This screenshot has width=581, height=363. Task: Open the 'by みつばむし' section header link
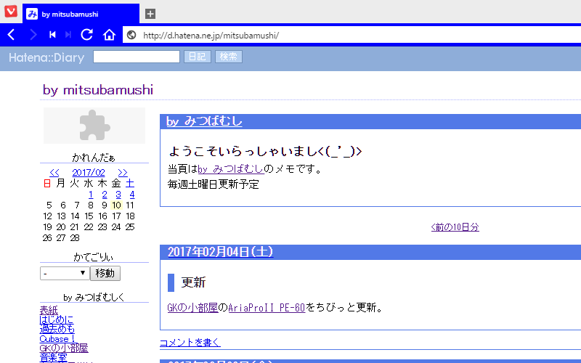coord(204,121)
